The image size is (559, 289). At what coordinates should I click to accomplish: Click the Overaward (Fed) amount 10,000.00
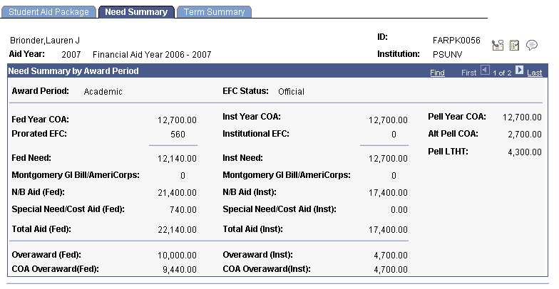pos(177,255)
